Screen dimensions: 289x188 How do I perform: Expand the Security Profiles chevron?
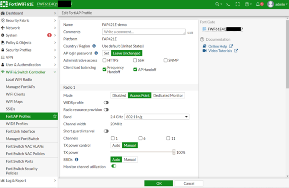coord(55,50)
